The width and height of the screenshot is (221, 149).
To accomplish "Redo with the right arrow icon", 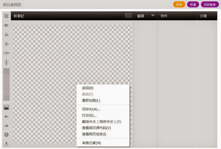I will 6,126.
